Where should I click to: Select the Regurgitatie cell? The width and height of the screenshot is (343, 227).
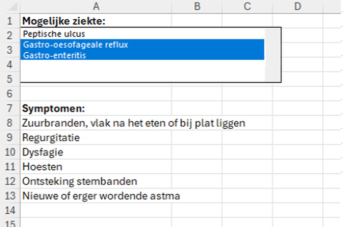click(x=51, y=137)
